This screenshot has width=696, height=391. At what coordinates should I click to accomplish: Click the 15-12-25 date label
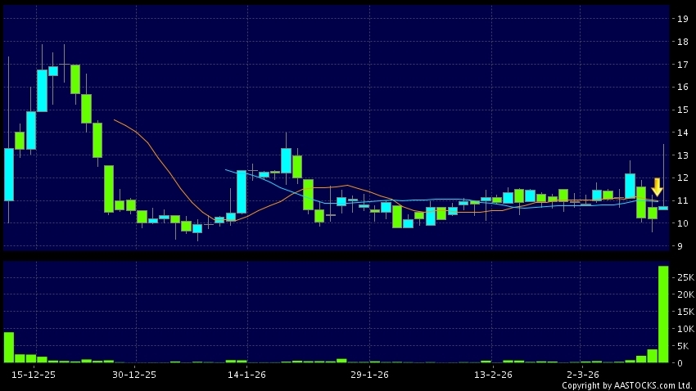click(34, 374)
